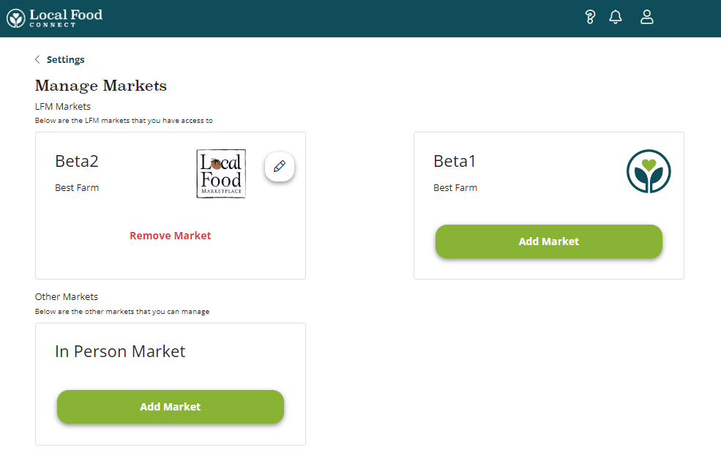721x461 pixels.
Task: Click the Manage Markets heading
Action: (100, 86)
